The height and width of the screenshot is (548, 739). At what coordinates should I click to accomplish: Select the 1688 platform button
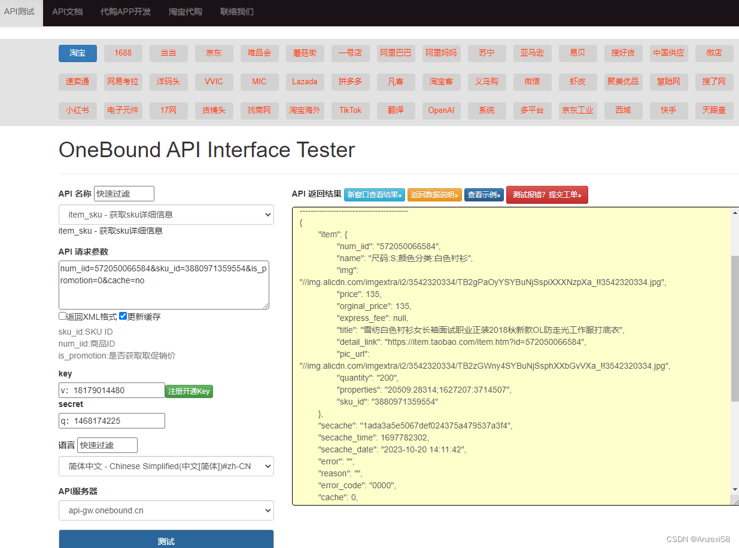point(123,53)
